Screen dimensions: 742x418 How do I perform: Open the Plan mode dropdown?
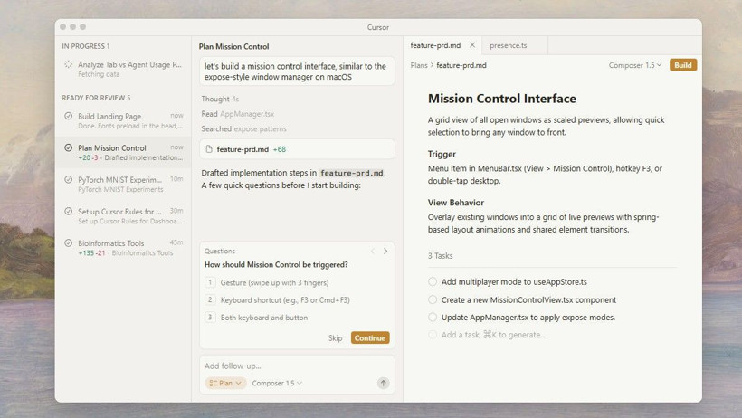click(x=225, y=384)
